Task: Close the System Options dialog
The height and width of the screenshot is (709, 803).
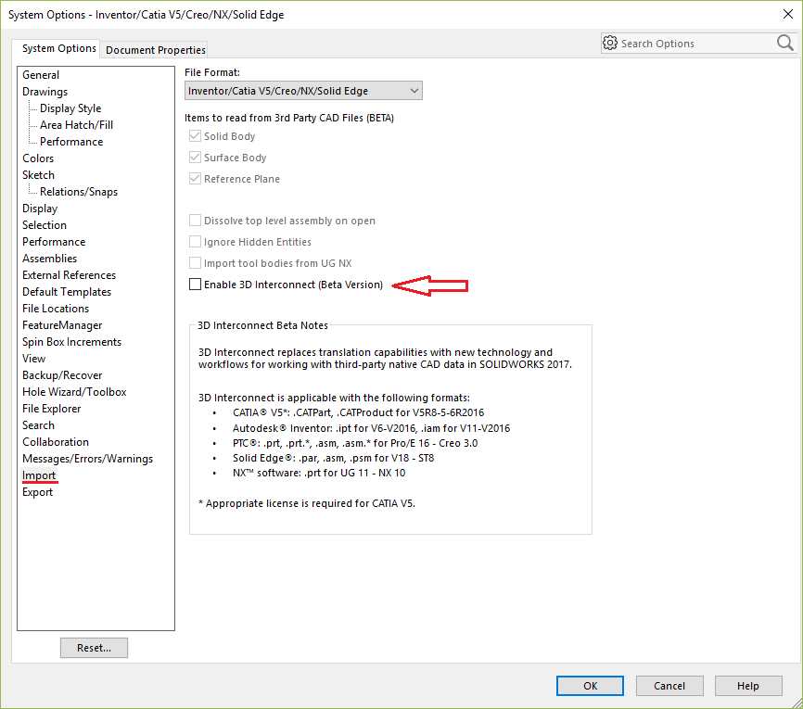Action: point(787,14)
